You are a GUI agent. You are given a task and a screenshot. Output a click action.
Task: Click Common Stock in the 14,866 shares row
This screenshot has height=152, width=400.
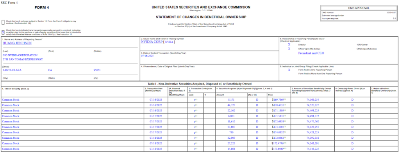11,149
